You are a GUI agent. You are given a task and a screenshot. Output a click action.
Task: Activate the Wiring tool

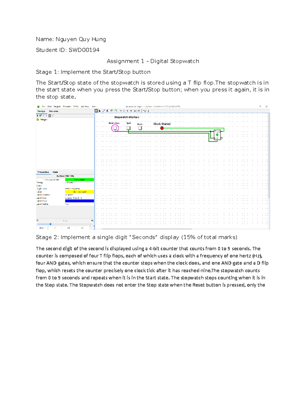[104, 110]
